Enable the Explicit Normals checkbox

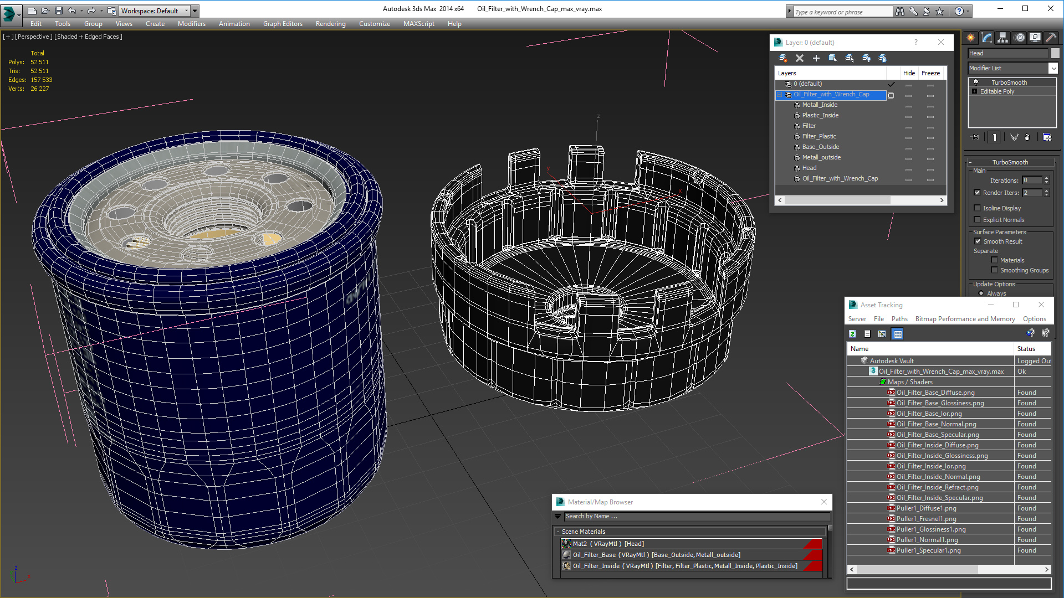coord(978,220)
